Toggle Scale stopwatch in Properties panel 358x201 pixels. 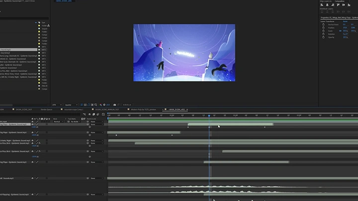pyautogui.click(x=323, y=31)
